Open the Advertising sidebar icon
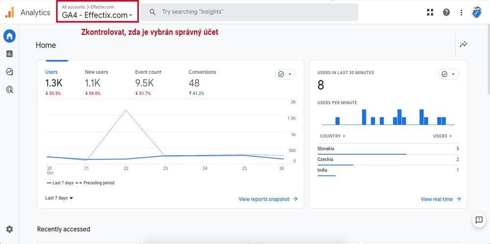The image size is (490, 244). pos(10,90)
